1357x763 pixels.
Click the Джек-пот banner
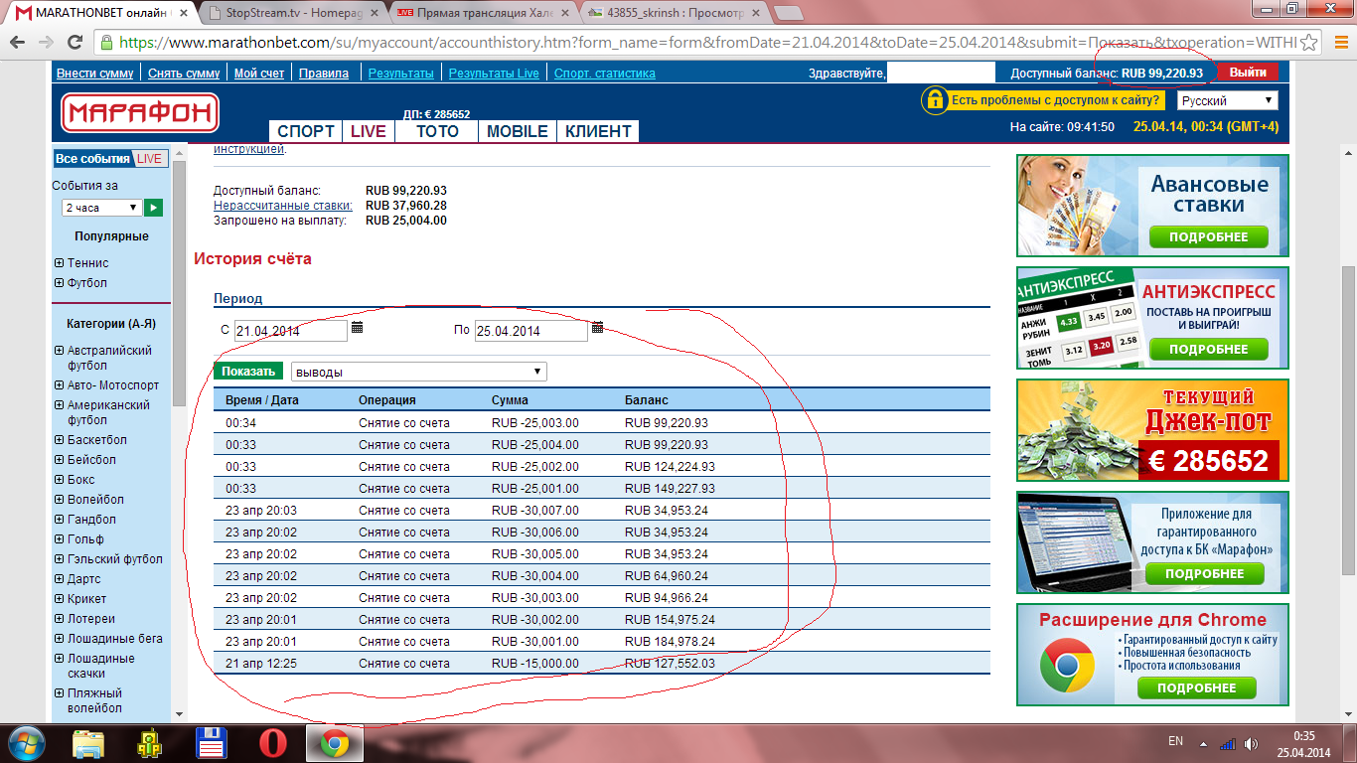click(1152, 430)
